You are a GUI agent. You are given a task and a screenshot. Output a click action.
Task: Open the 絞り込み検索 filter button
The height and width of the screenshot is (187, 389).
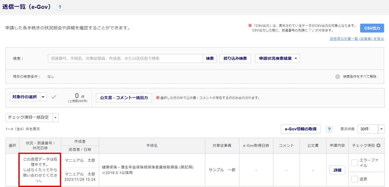pos(235,58)
